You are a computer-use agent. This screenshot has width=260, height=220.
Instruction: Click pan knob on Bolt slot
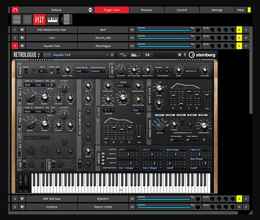point(198,30)
